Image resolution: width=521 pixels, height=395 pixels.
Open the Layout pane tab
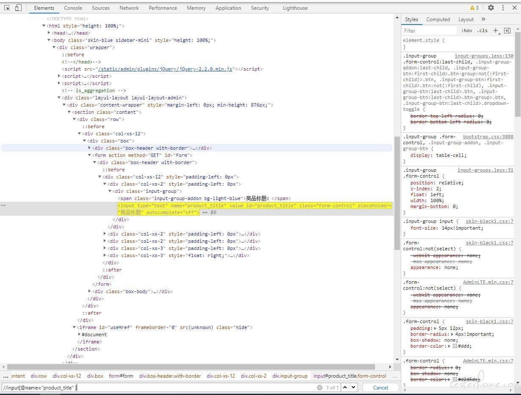tap(466, 19)
